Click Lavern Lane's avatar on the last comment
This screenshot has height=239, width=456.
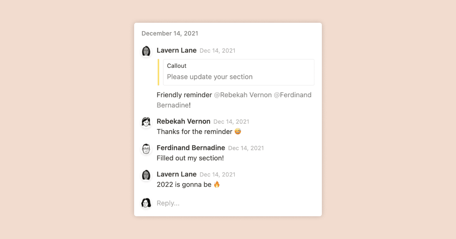[x=146, y=175]
